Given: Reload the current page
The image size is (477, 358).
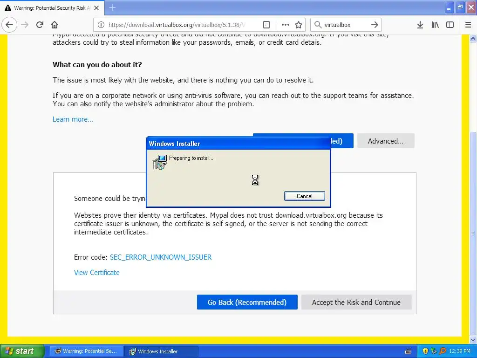Looking at the screenshot, I should 40,25.
